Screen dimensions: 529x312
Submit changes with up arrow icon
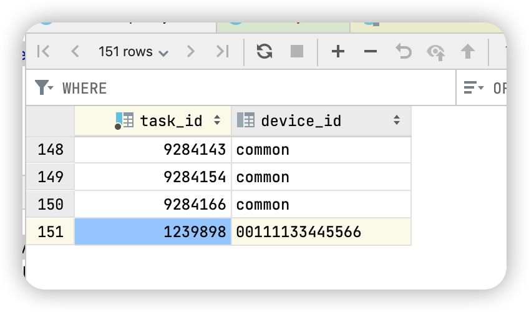pyautogui.click(x=468, y=52)
